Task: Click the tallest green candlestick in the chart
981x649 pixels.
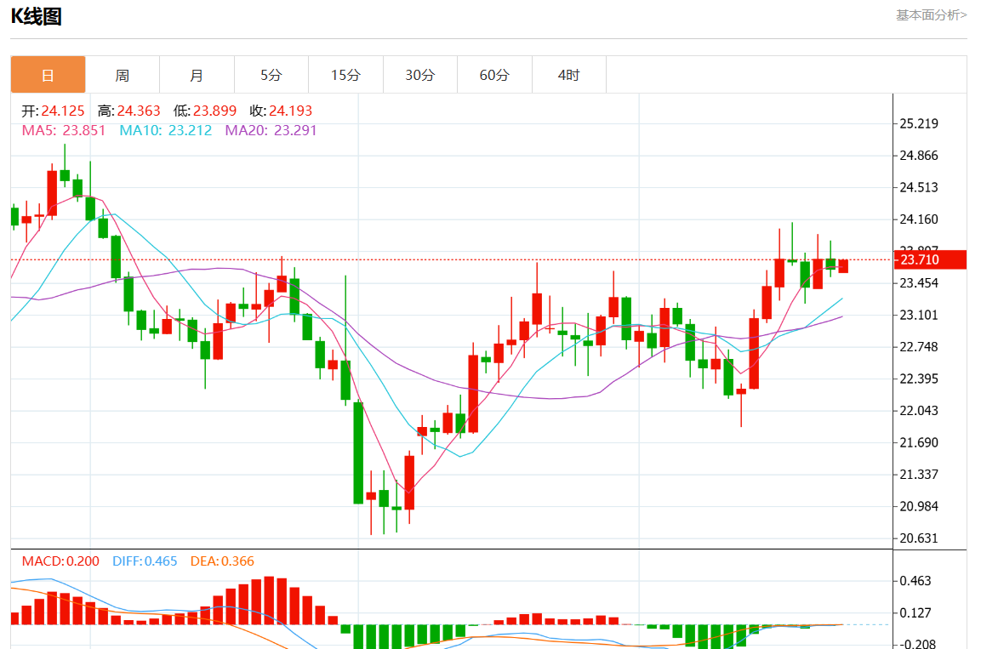Action: click(358, 453)
